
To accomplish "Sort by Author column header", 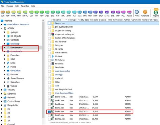I will coord(127,20).
